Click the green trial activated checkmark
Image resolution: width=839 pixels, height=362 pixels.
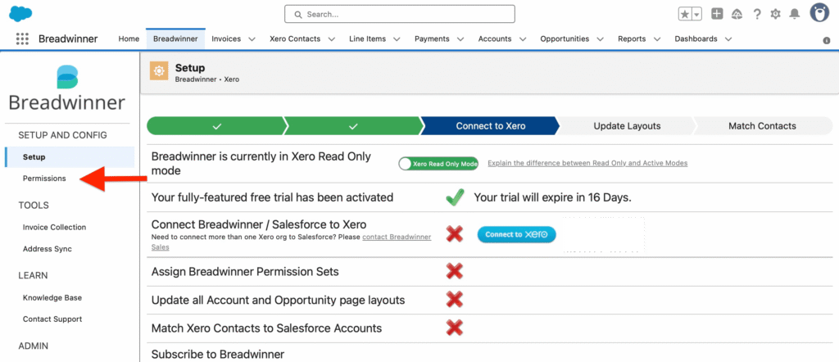[x=454, y=197]
